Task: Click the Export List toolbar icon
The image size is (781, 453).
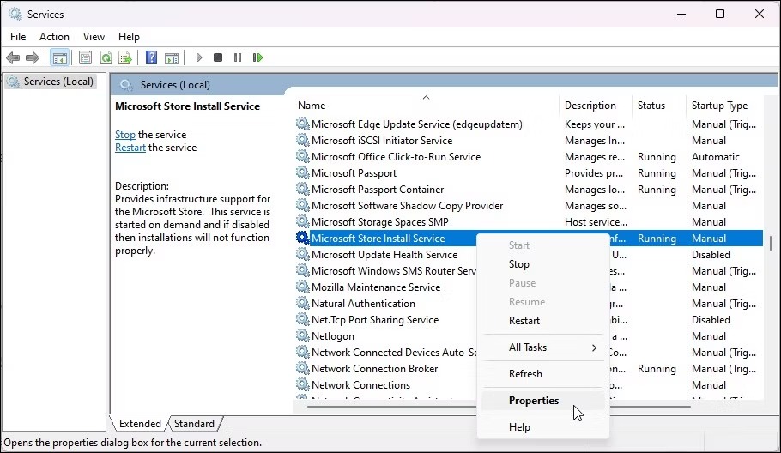Action: tap(125, 57)
